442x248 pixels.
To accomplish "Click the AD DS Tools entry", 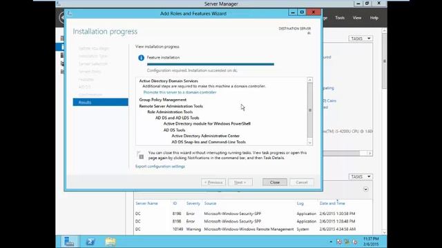I will 174,130.
